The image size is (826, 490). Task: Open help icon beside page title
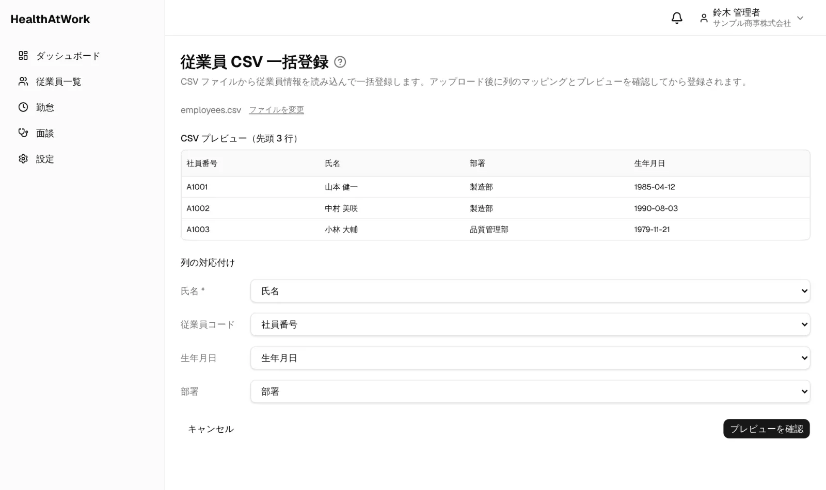tap(340, 62)
